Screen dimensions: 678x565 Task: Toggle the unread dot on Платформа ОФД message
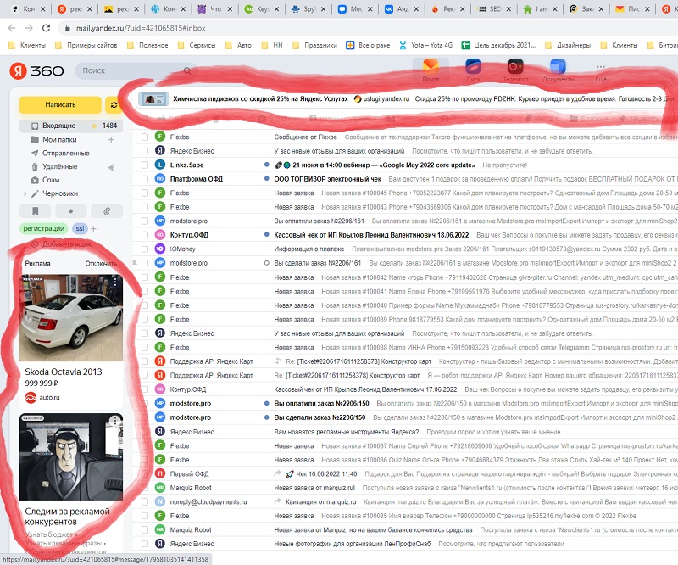coord(267,179)
